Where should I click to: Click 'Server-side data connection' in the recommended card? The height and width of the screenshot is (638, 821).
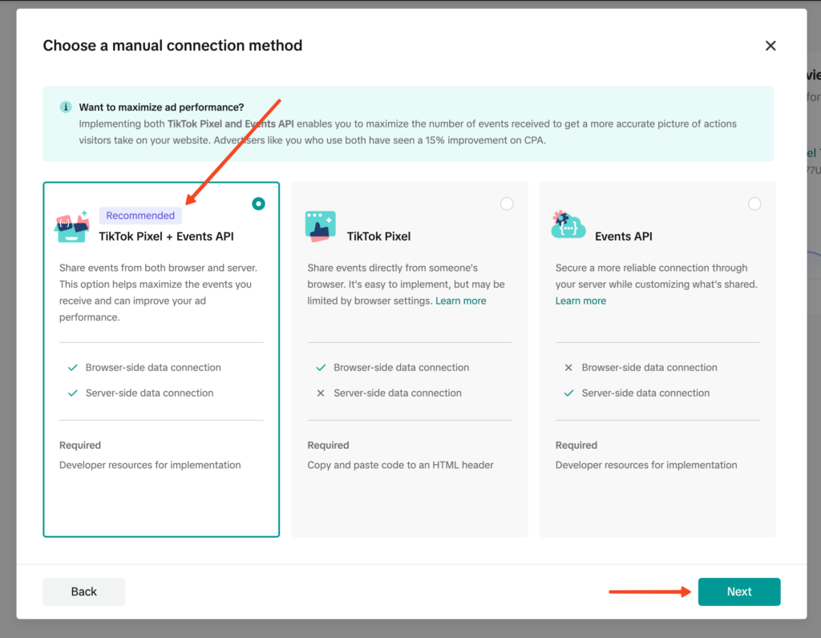(x=149, y=393)
